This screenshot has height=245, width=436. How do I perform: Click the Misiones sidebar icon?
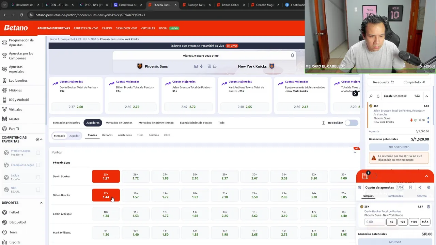pos(4,90)
